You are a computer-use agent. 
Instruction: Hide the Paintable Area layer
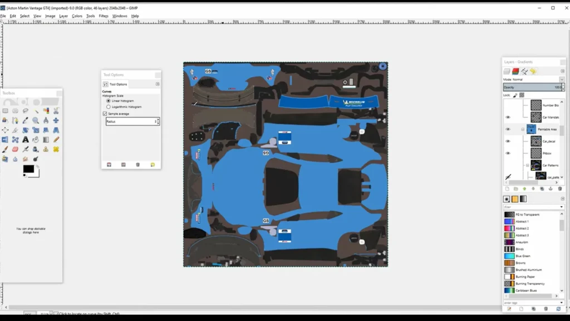coord(508,129)
